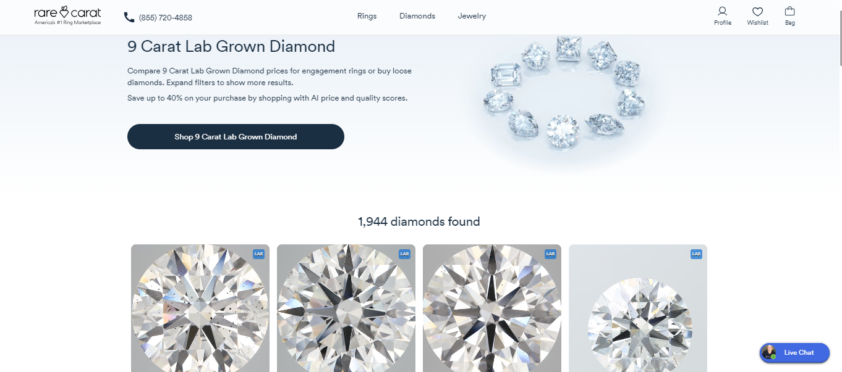Click Shop 9 Carat Lab Grown Diamond button
The width and height of the screenshot is (842, 372).
click(236, 136)
